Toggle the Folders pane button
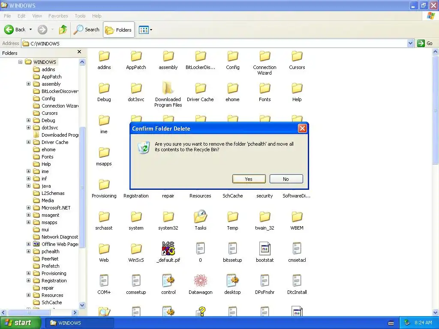The height and width of the screenshot is (329, 439). point(119,30)
